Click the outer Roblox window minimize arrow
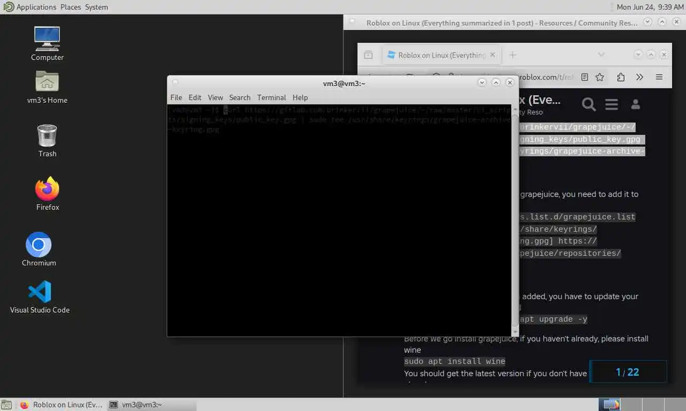This screenshot has height=411, width=686. point(647,22)
